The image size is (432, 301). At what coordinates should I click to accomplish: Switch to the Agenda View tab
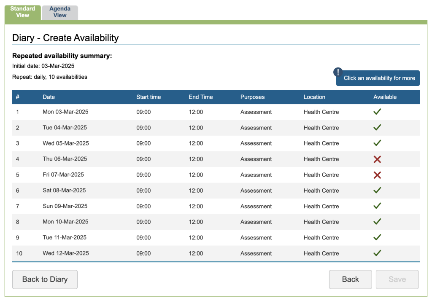(60, 12)
